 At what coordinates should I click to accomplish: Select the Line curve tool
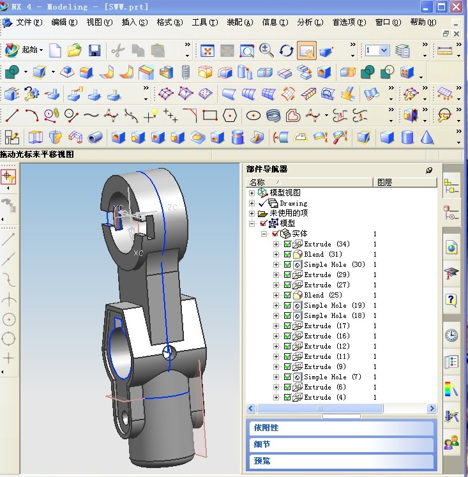point(13,116)
